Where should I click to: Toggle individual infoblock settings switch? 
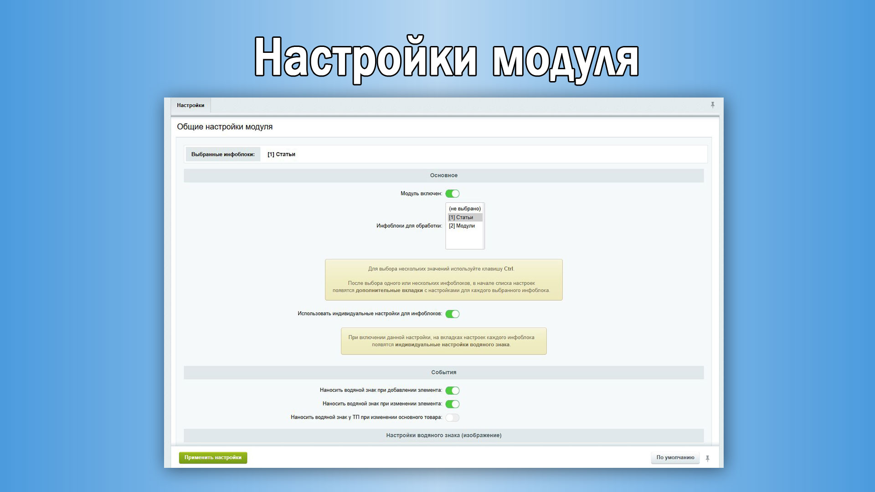pyautogui.click(x=452, y=314)
